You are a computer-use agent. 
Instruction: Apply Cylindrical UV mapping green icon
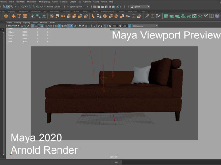pyautogui.click(x=172, y=16)
